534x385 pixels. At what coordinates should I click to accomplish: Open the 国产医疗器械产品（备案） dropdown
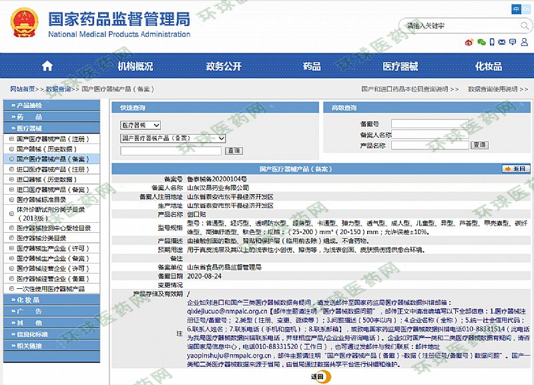[173, 138]
